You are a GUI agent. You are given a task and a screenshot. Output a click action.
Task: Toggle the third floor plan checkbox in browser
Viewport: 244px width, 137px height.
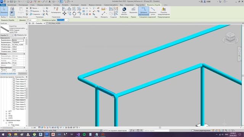[14, 84]
